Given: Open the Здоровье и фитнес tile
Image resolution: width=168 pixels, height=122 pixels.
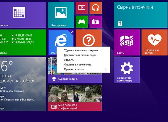Looking at the screenshot, I should click(x=155, y=43).
